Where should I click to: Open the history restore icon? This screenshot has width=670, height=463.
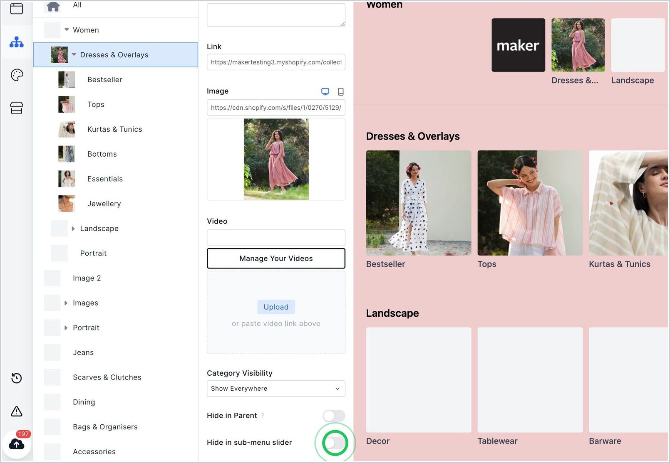[17, 378]
